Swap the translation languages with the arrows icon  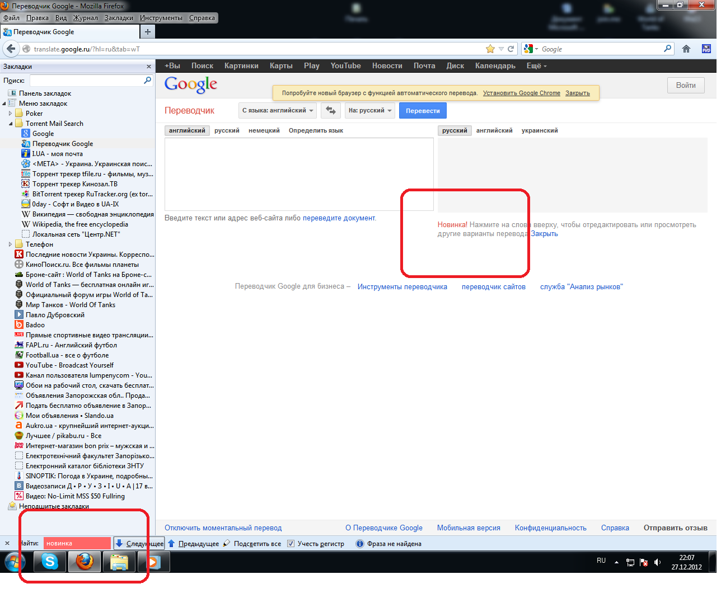[331, 110]
